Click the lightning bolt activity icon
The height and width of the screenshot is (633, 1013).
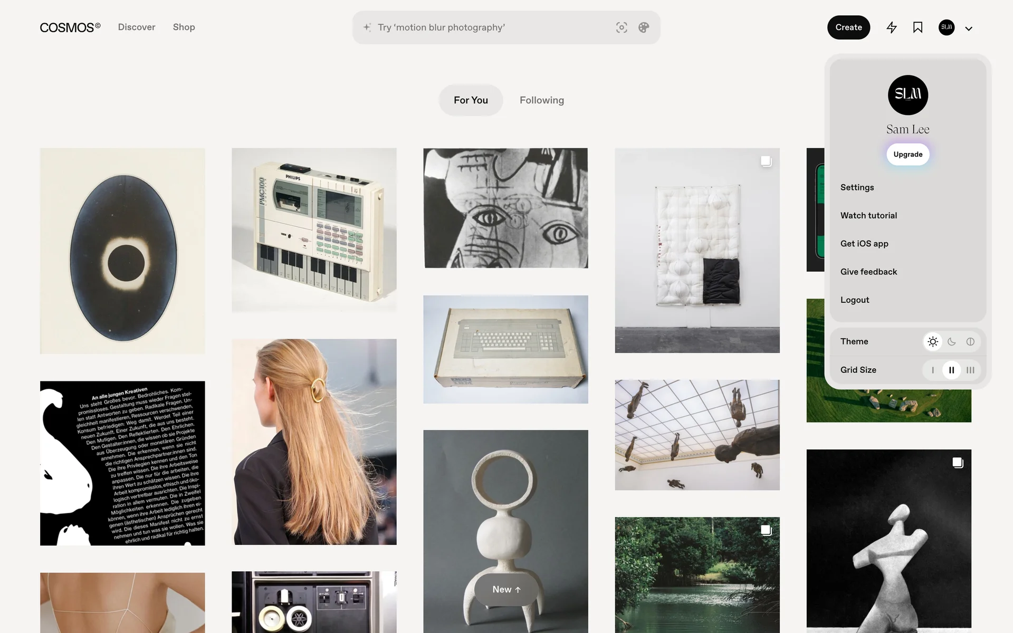892,27
